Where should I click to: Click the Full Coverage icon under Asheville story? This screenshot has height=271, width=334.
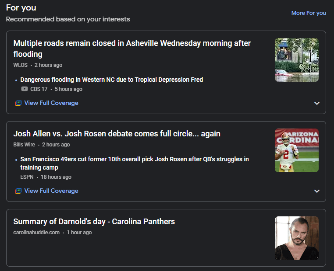click(x=18, y=103)
